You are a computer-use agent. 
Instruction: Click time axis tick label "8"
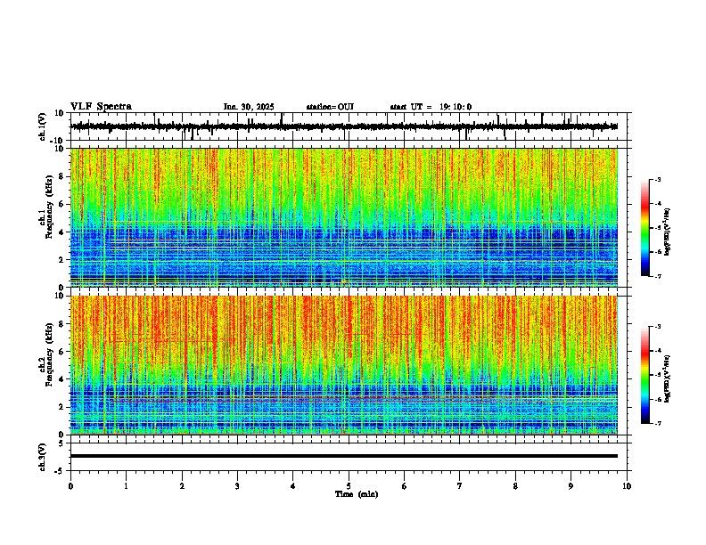515,486
